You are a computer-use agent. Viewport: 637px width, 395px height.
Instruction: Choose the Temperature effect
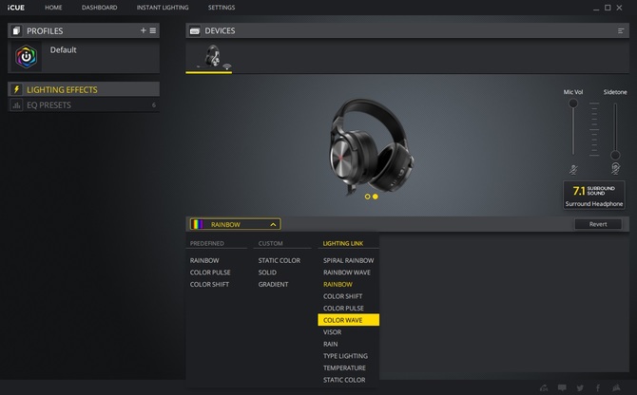(344, 367)
